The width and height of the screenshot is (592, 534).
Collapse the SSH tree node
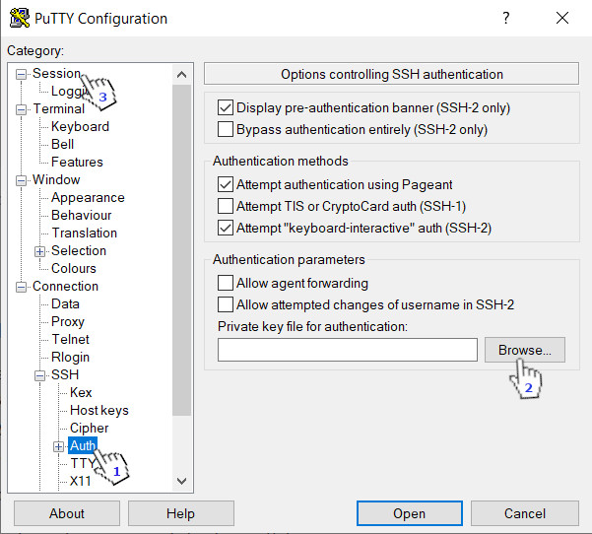click(x=40, y=375)
